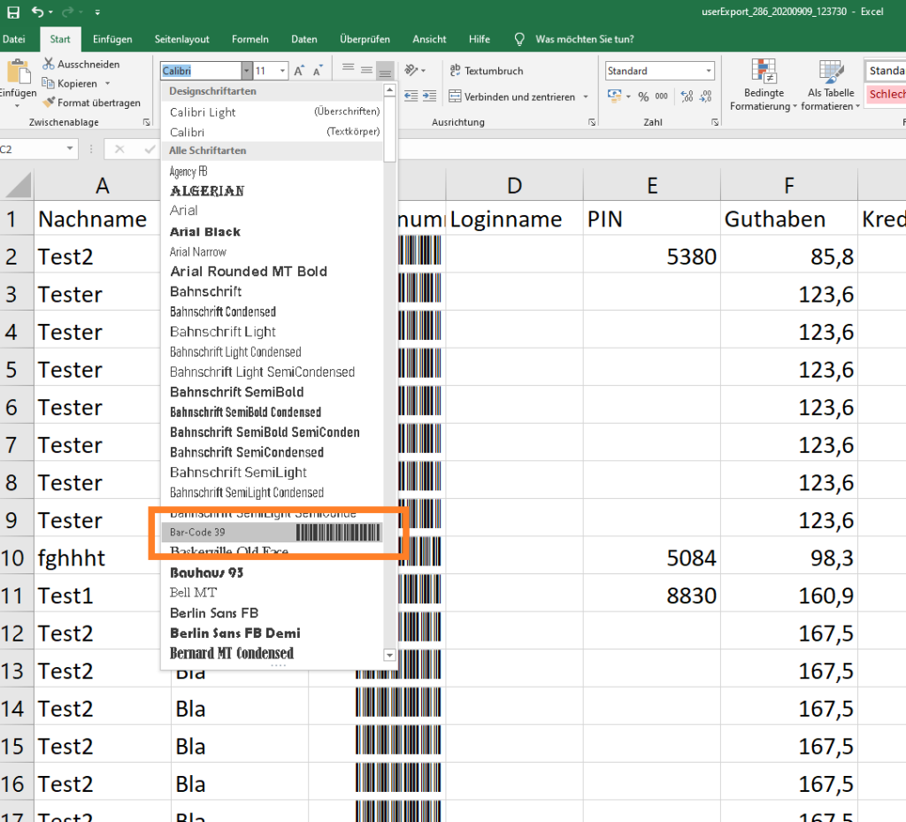The width and height of the screenshot is (906, 822).
Task: Apply the Standard cell style
Action: [887, 71]
